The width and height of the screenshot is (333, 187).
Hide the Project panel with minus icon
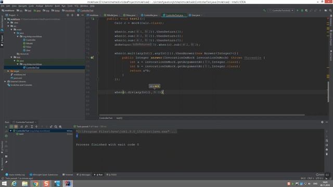tap(82, 15)
